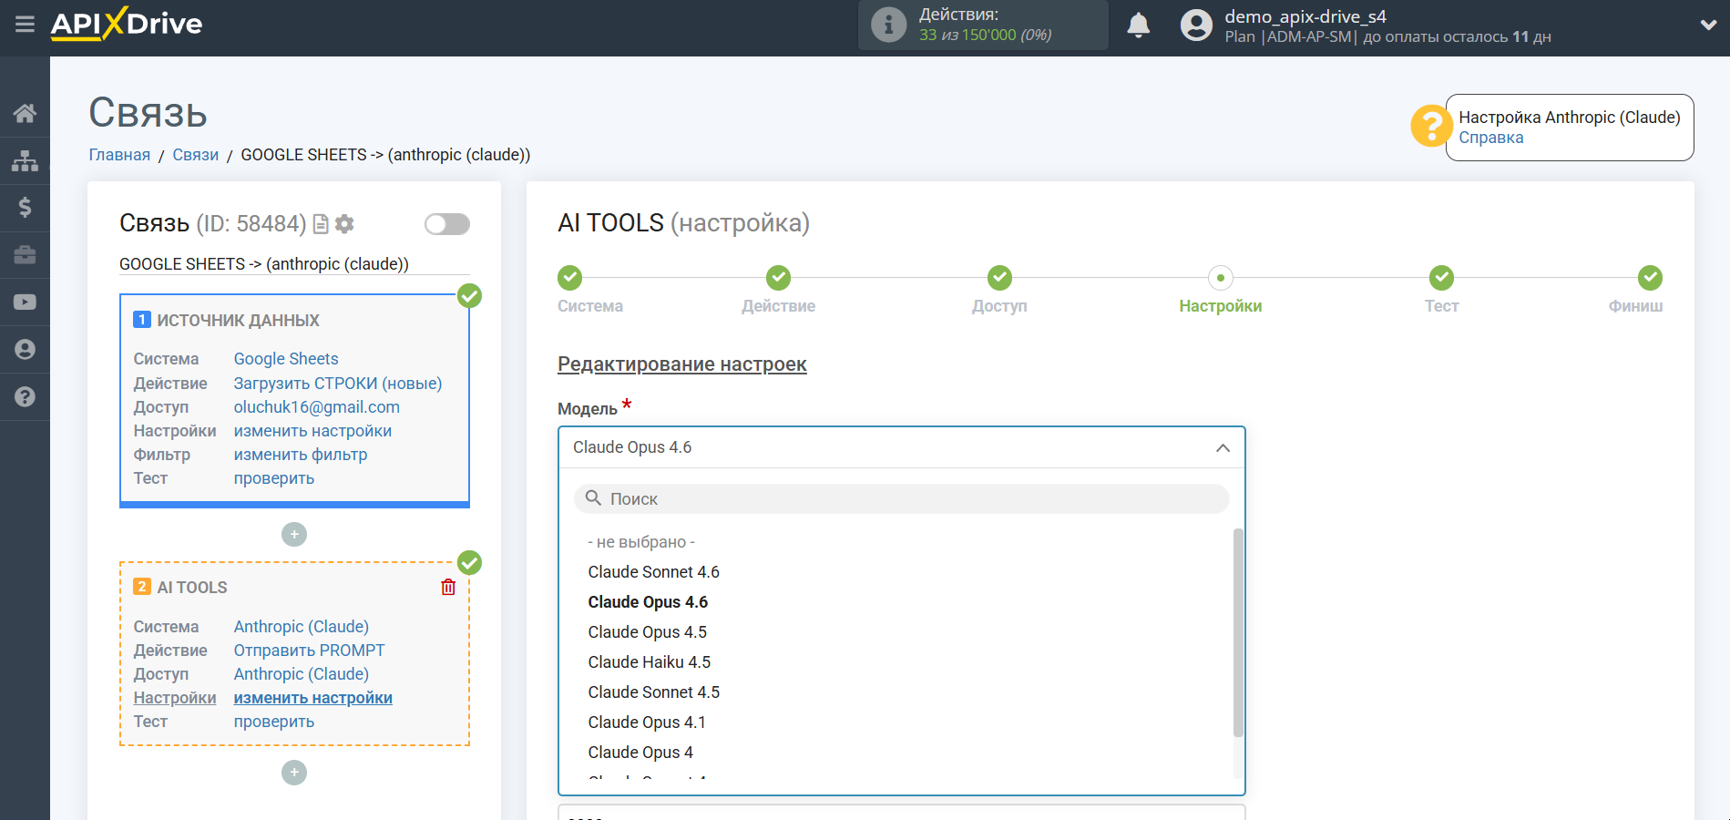1730x820 pixels.
Task: Pick Claude Opus 4.1 in the list
Action: [646, 723]
